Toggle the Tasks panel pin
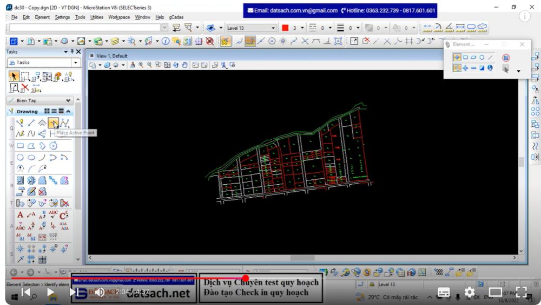The image size is (541, 305). point(71,51)
